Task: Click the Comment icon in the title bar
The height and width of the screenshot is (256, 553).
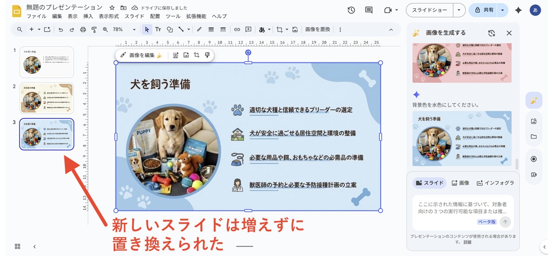Action: tap(369, 9)
